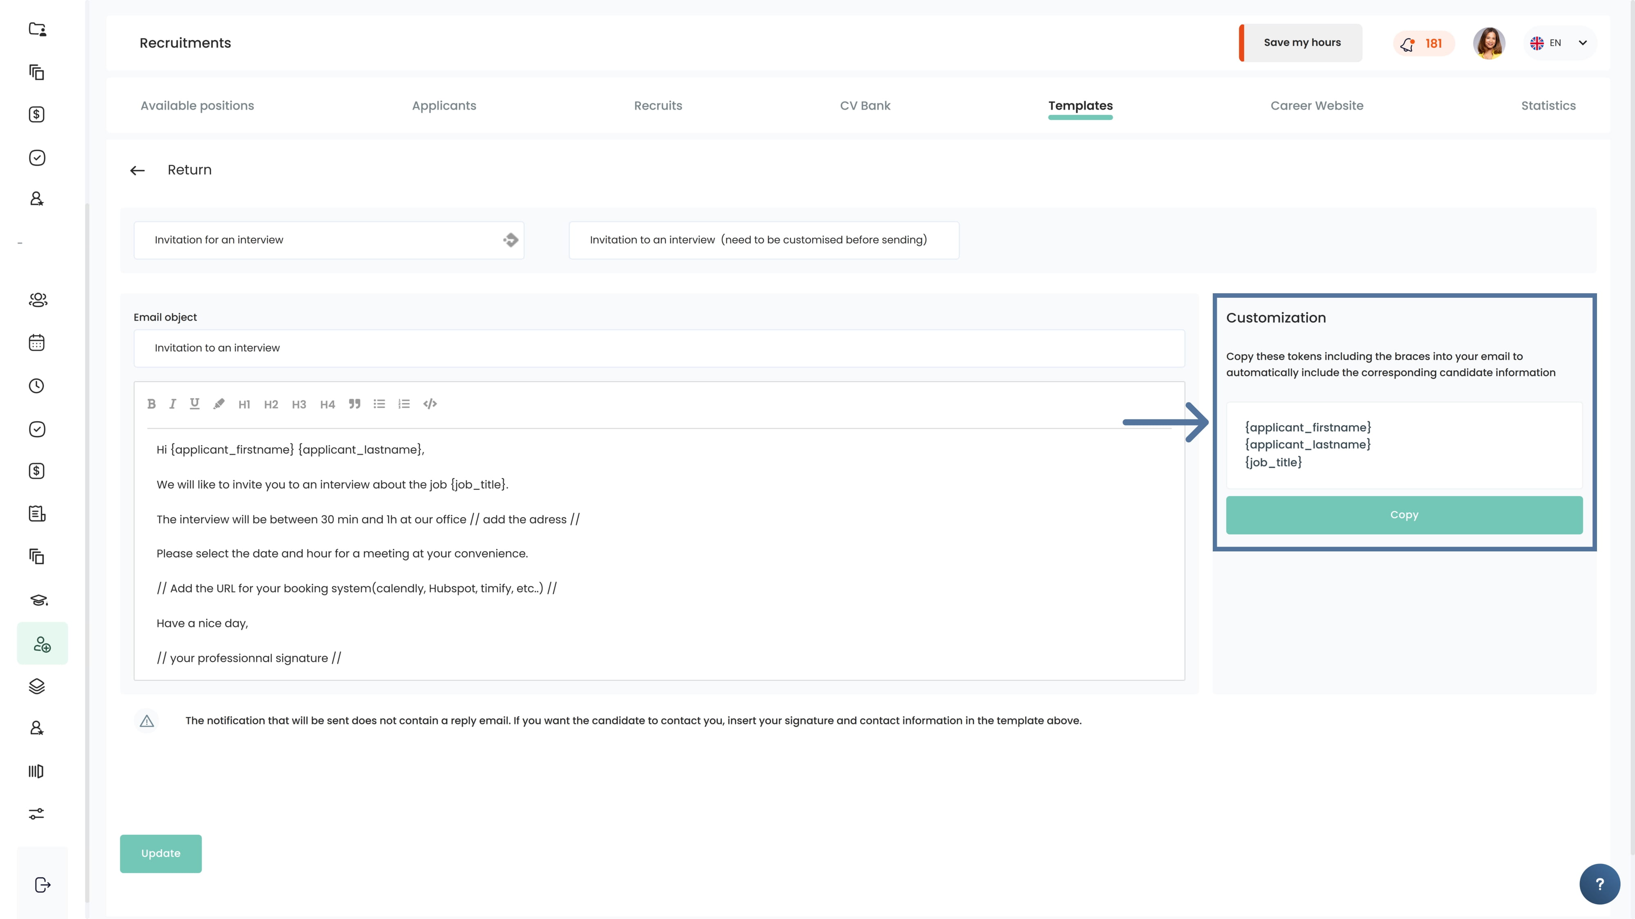Click the UK flag language icon
This screenshot has height=919, width=1635.
(x=1536, y=43)
